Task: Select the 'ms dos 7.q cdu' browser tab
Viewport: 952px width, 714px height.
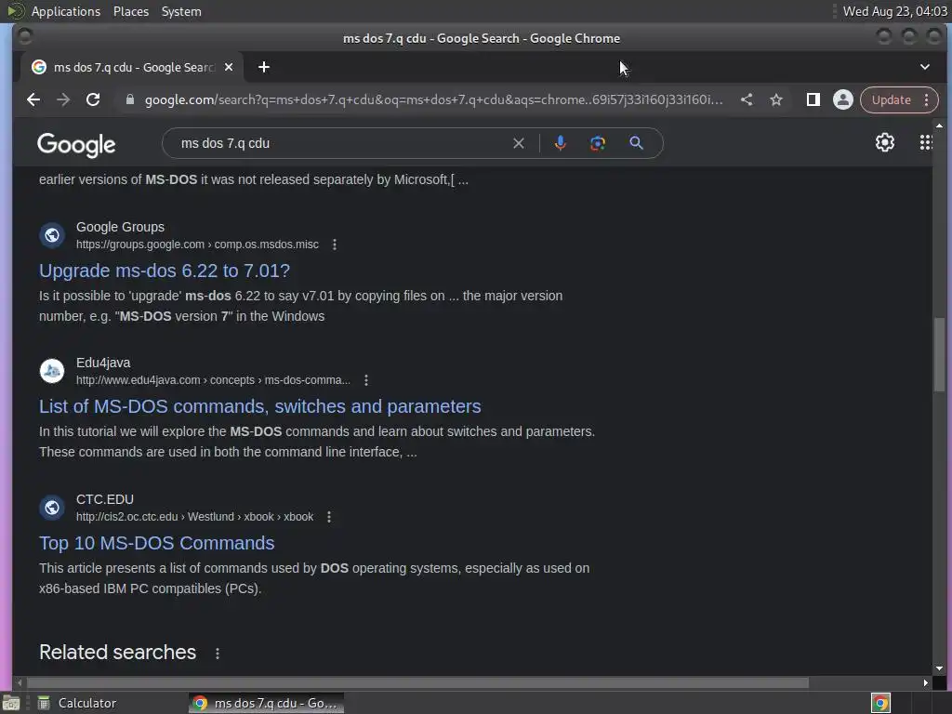Action: click(x=132, y=67)
